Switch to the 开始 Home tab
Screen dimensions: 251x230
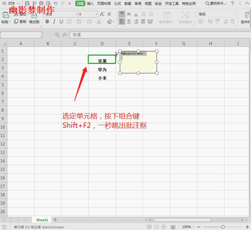coord(80,4)
